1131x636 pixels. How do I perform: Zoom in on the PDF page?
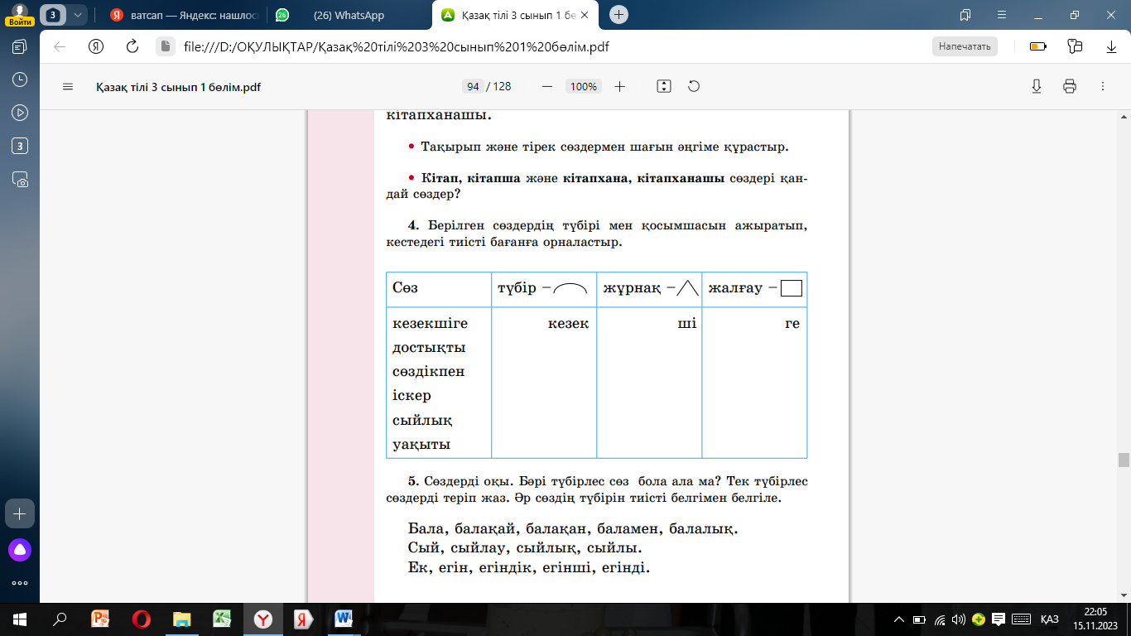(x=619, y=86)
